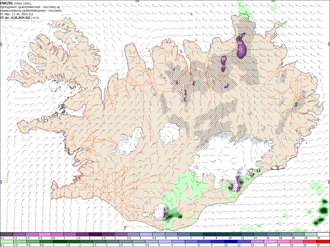Select the dark purple 2–2.5 upper scale swatch

click(x=95, y=234)
